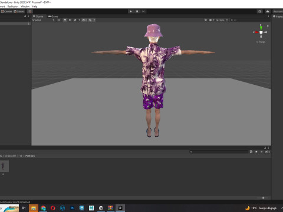Open the Help menu
The height and width of the screenshot is (212, 283).
click(x=35, y=6)
